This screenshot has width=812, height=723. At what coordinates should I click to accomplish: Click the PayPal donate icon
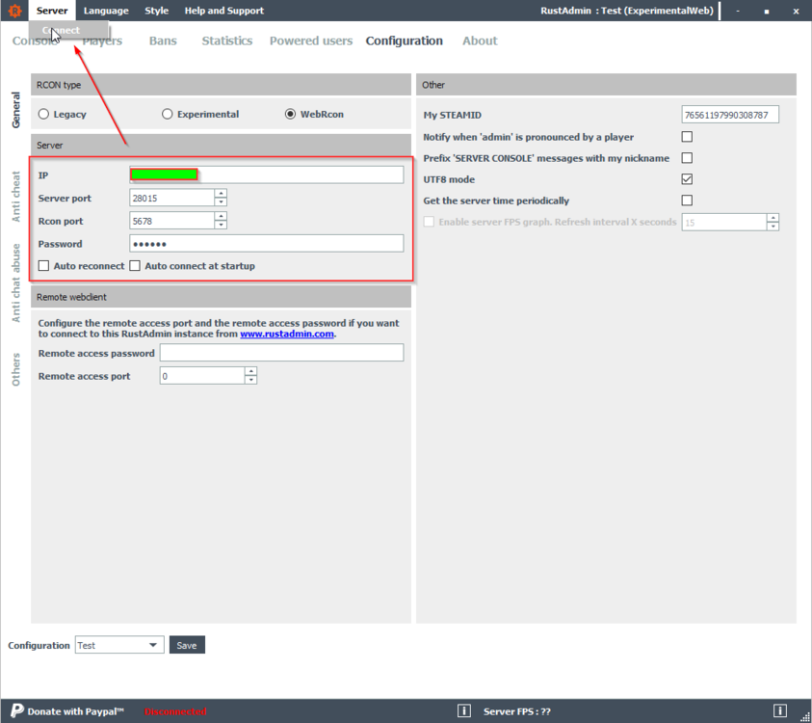pyautogui.click(x=17, y=711)
